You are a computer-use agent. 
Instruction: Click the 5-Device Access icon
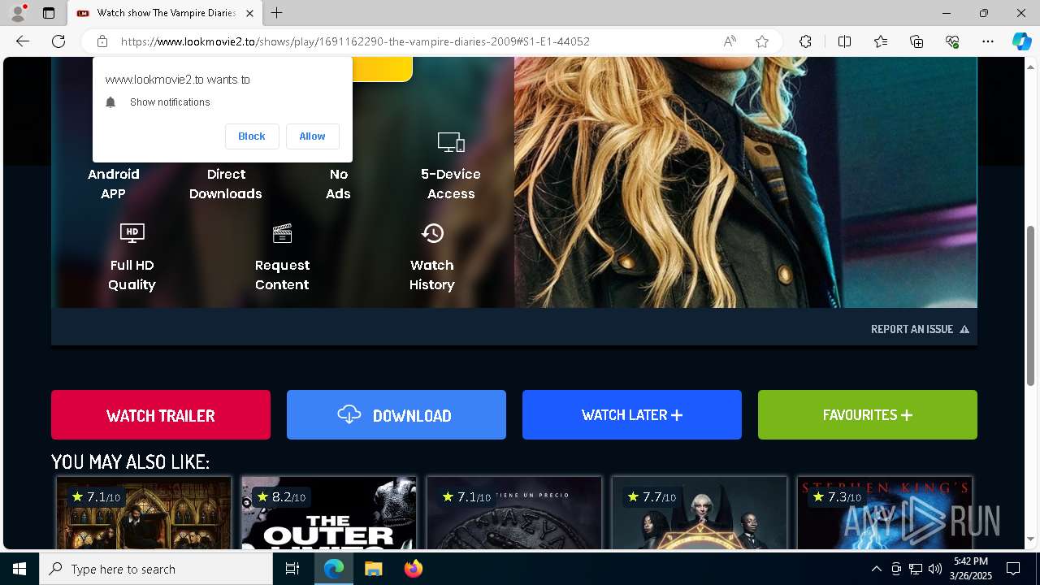coord(451,142)
